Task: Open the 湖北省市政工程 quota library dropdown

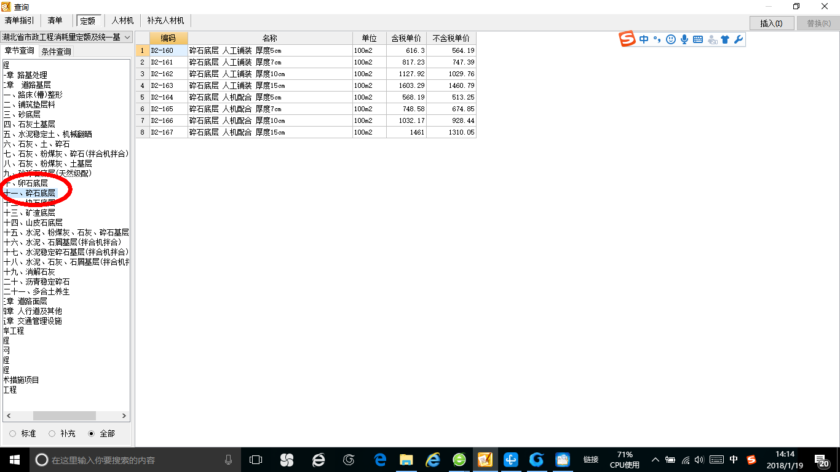Action: pos(66,37)
